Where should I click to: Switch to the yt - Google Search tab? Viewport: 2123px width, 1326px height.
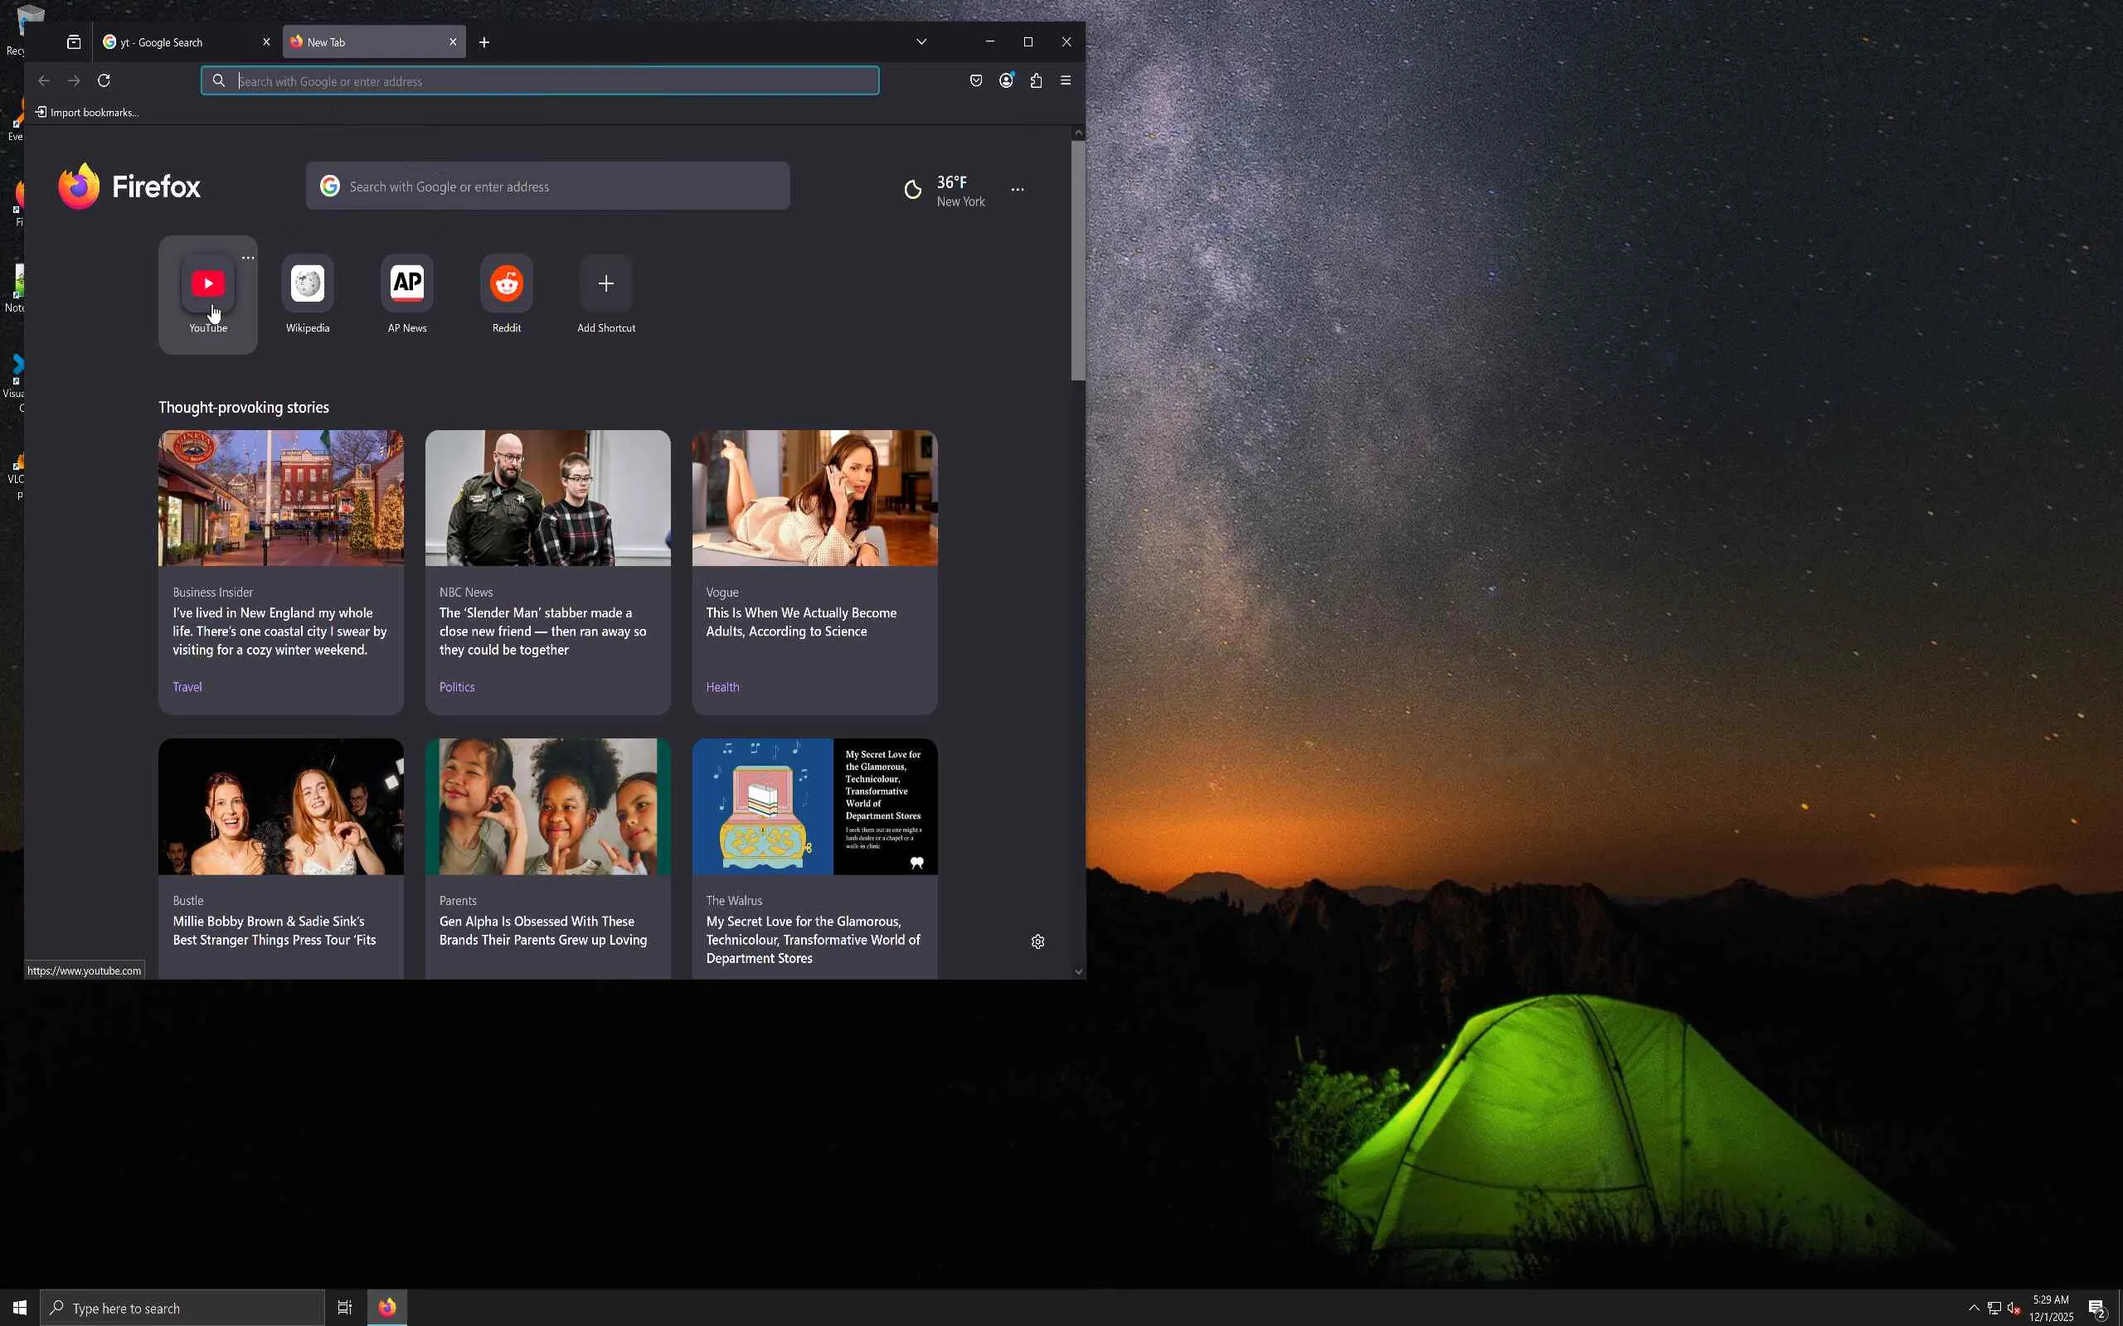tap(176, 42)
